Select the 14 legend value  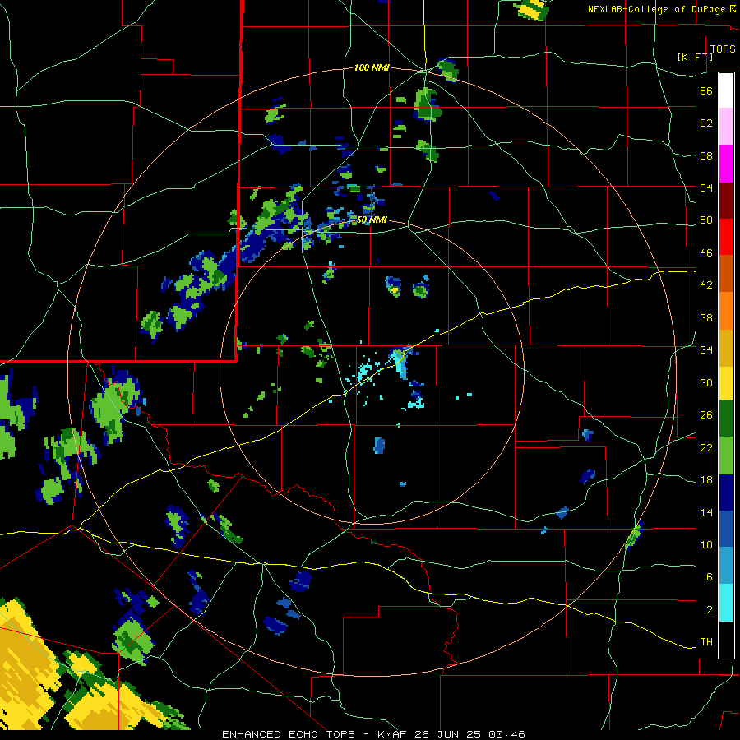pos(706,512)
